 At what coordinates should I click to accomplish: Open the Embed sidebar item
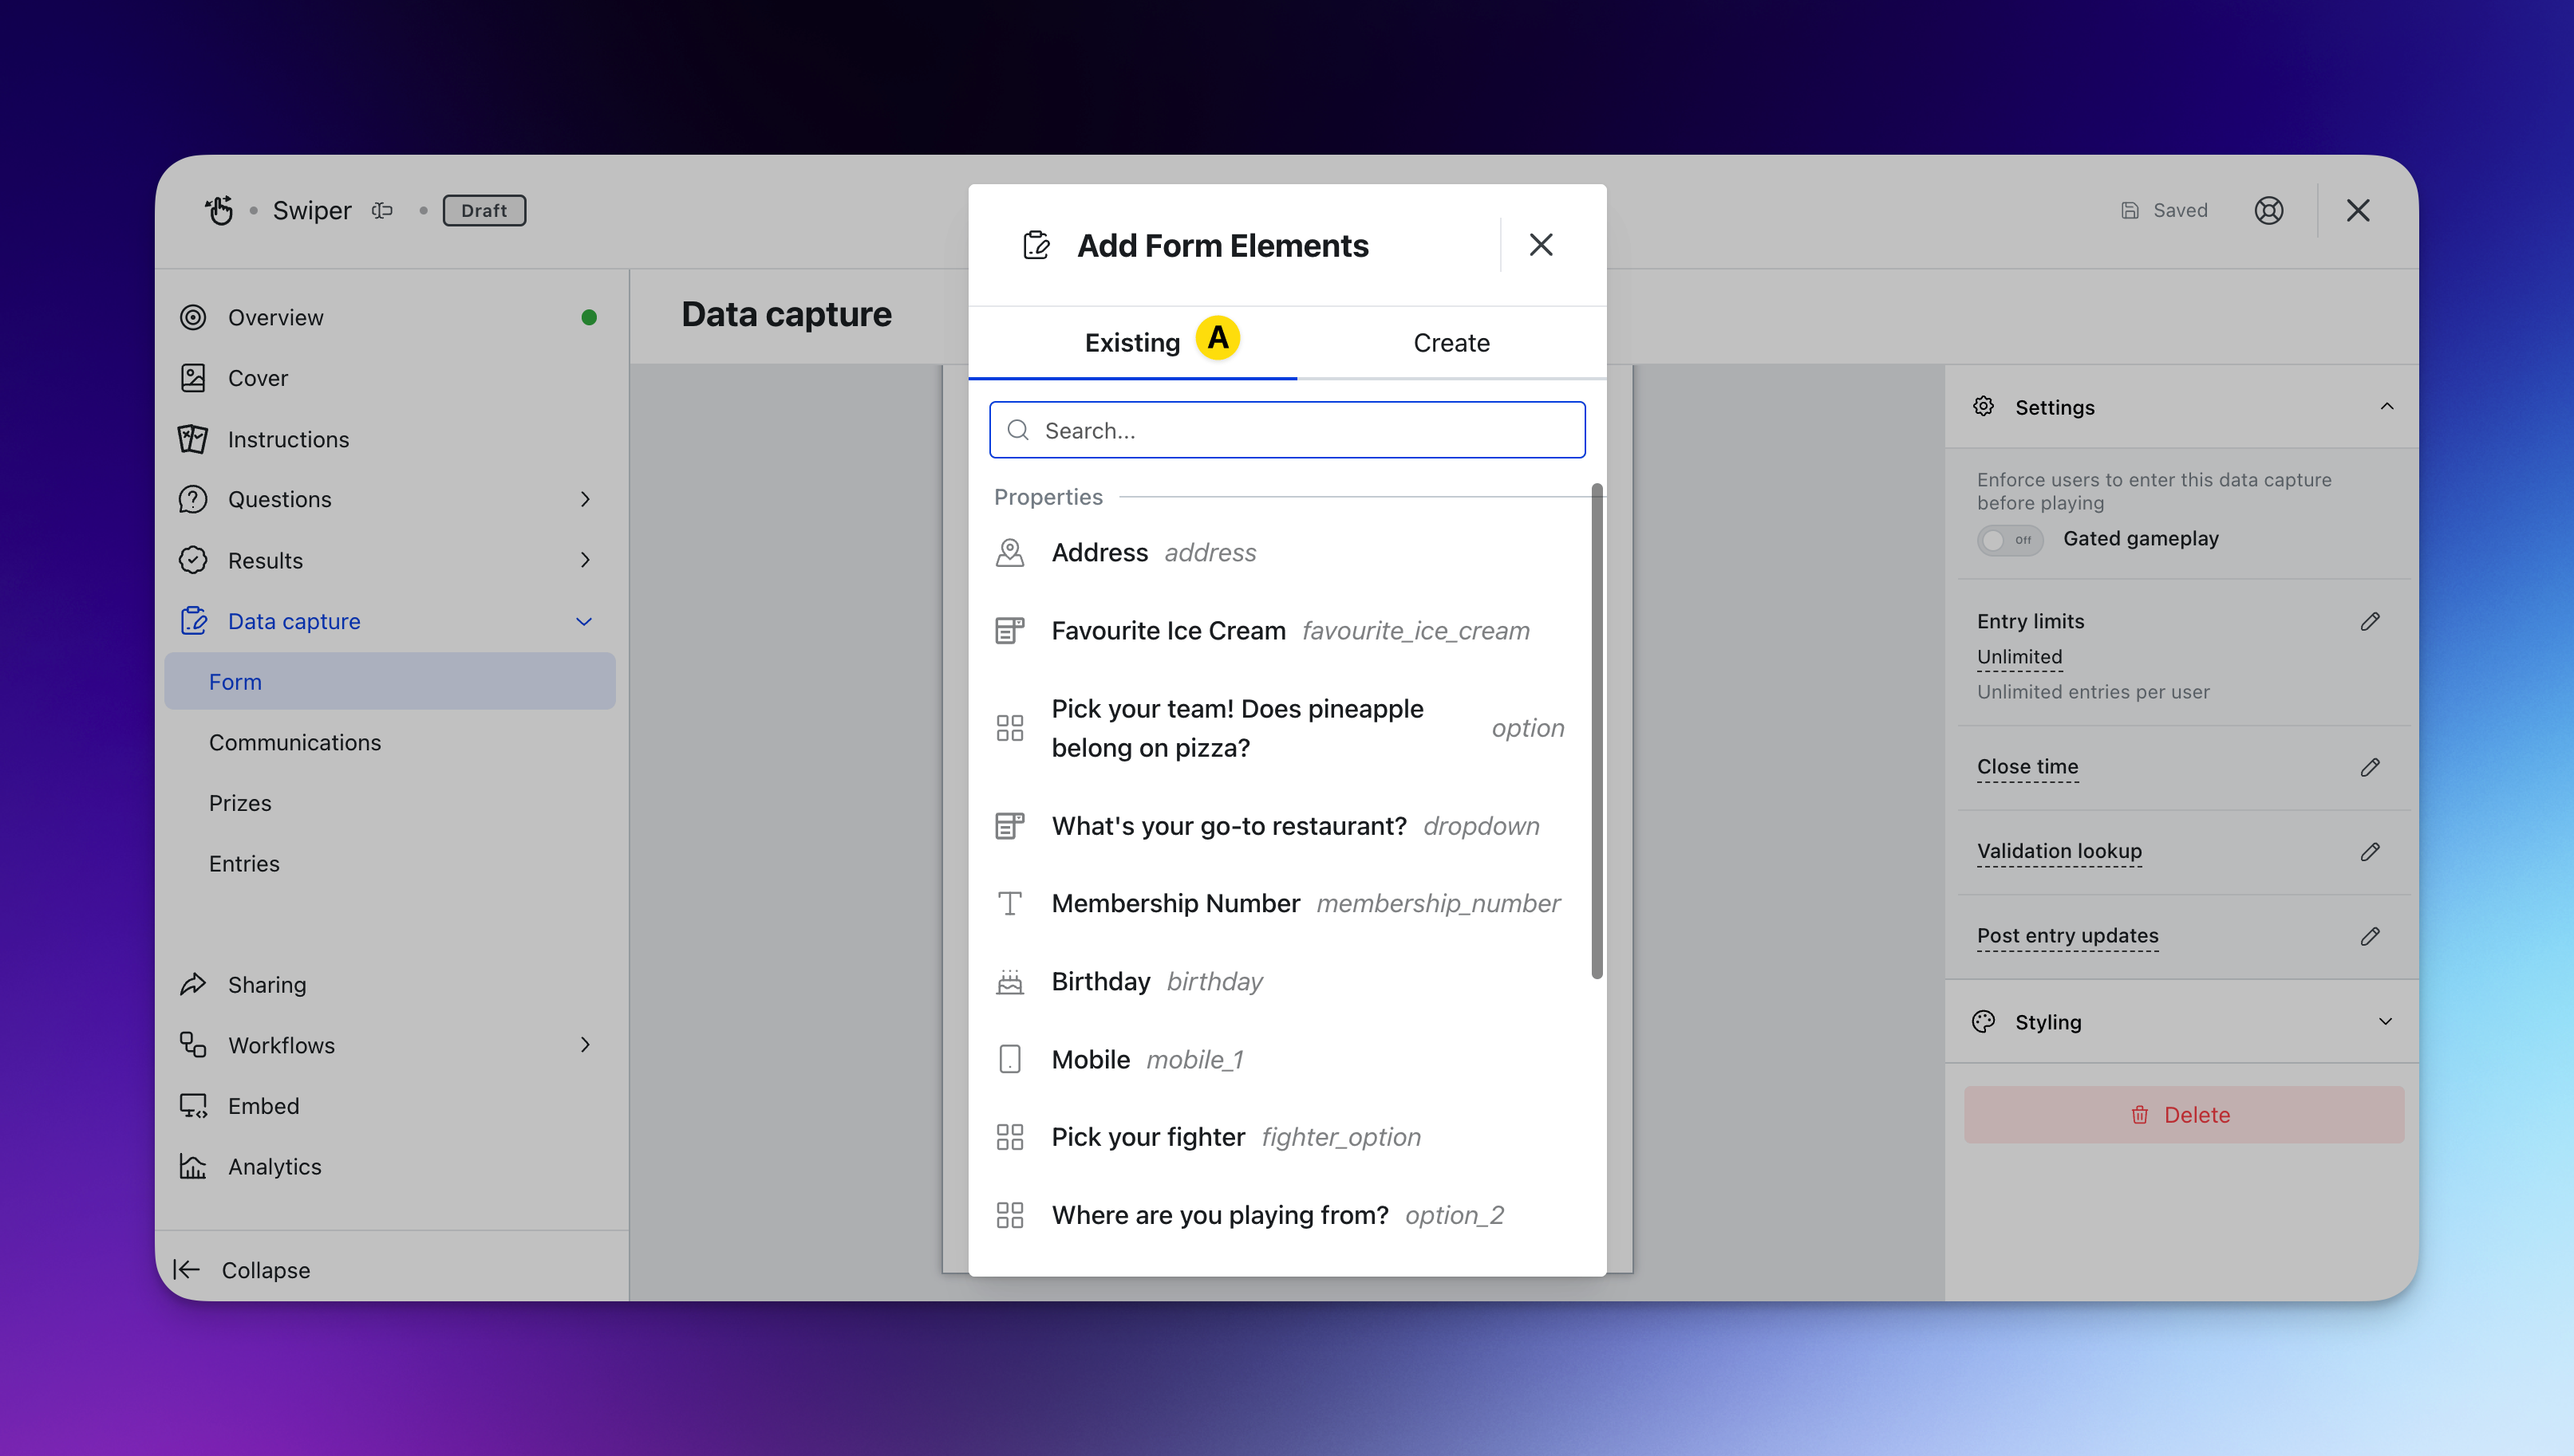tap(263, 1106)
